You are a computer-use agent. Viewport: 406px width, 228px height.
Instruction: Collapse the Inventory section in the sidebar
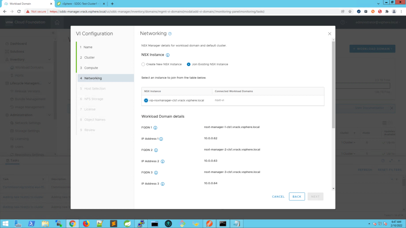(50, 59)
